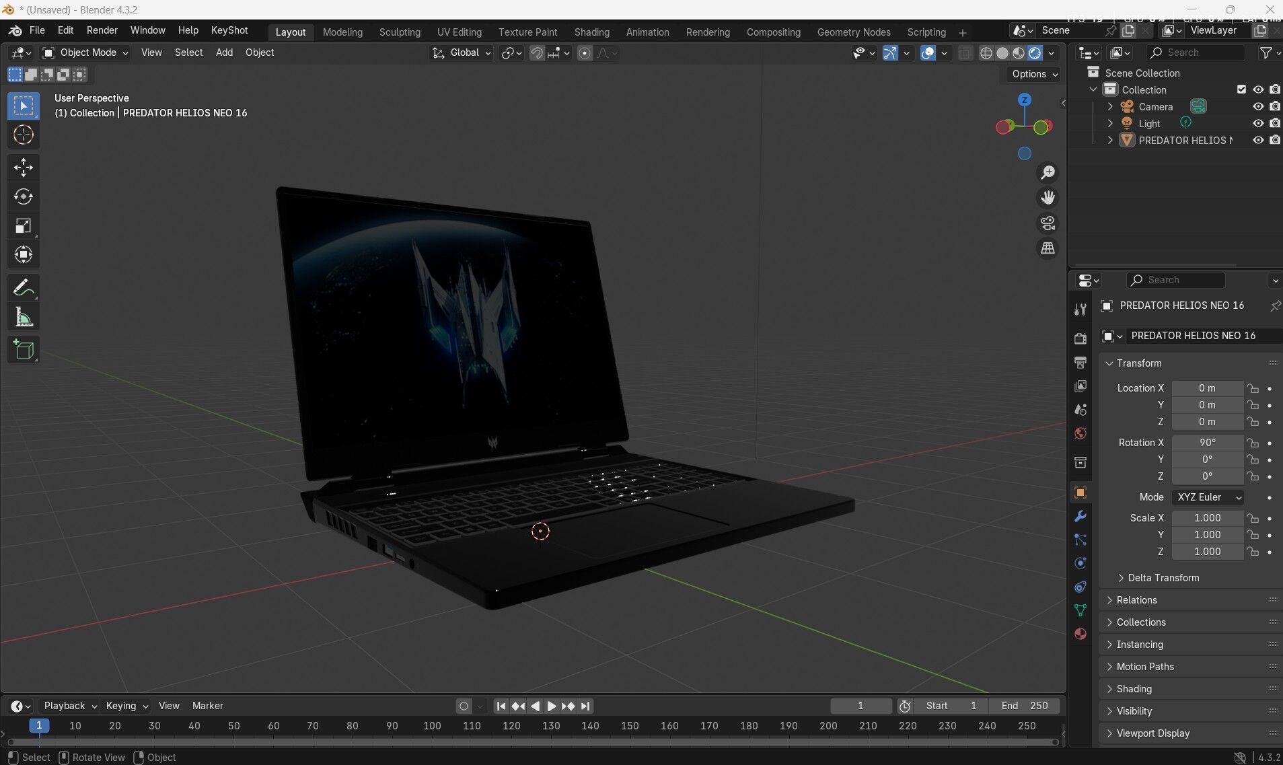Open the Scene properties tab
The image size is (1283, 765).
coord(1080,409)
